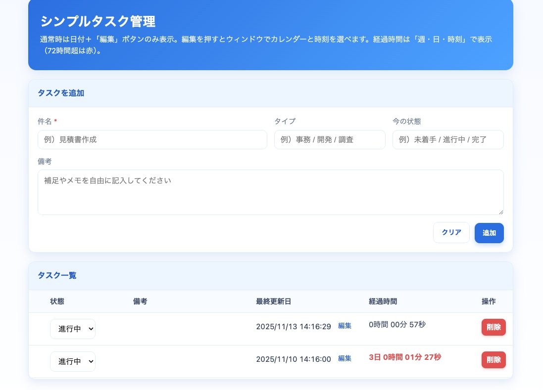This screenshot has height=390, width=543.
Task: Click the タスク一覧 section heading
Action: (x=57, y=276)
